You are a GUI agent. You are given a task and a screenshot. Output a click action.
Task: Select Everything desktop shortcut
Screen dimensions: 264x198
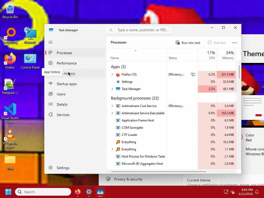[10, 36]
